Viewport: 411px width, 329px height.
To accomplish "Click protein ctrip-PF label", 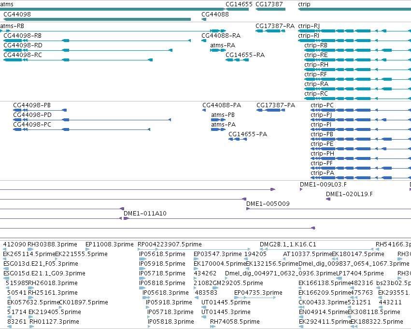I will pos(322,164).
